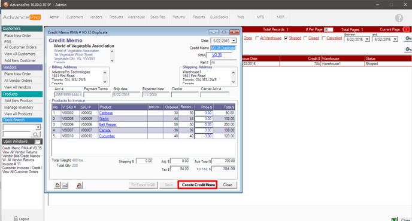Tick the Closed status checkbox
Image resolution: width=412 pixels, height=221 pixels.
click(x=305, y=38)
